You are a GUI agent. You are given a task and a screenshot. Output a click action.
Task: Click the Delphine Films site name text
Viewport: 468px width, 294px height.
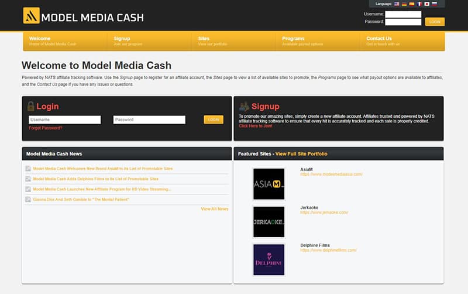[x=315, y=245]
